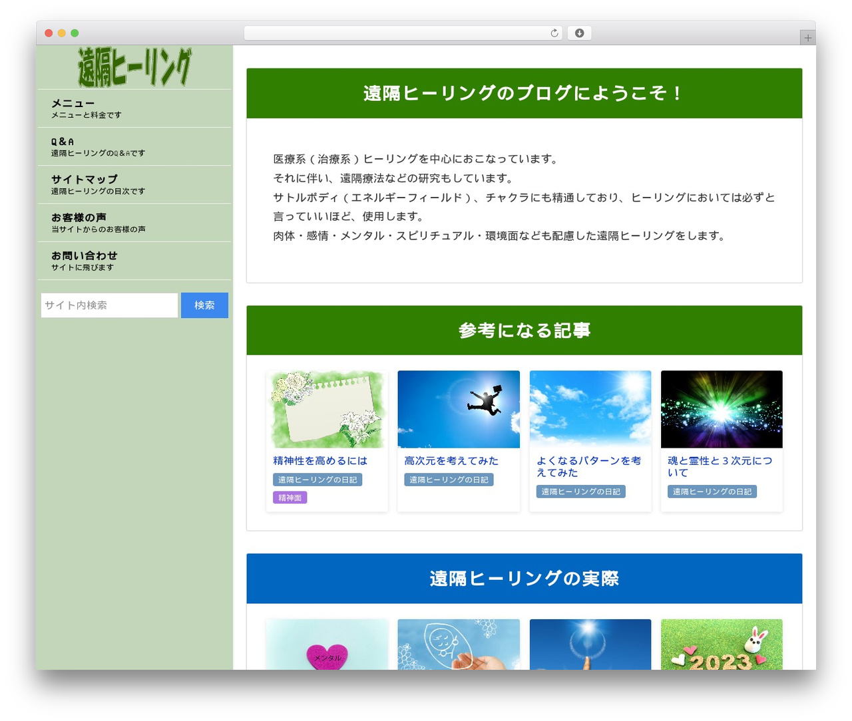Click the purple 精神面 tag
The image size is (852, 721).
(290, 498)
